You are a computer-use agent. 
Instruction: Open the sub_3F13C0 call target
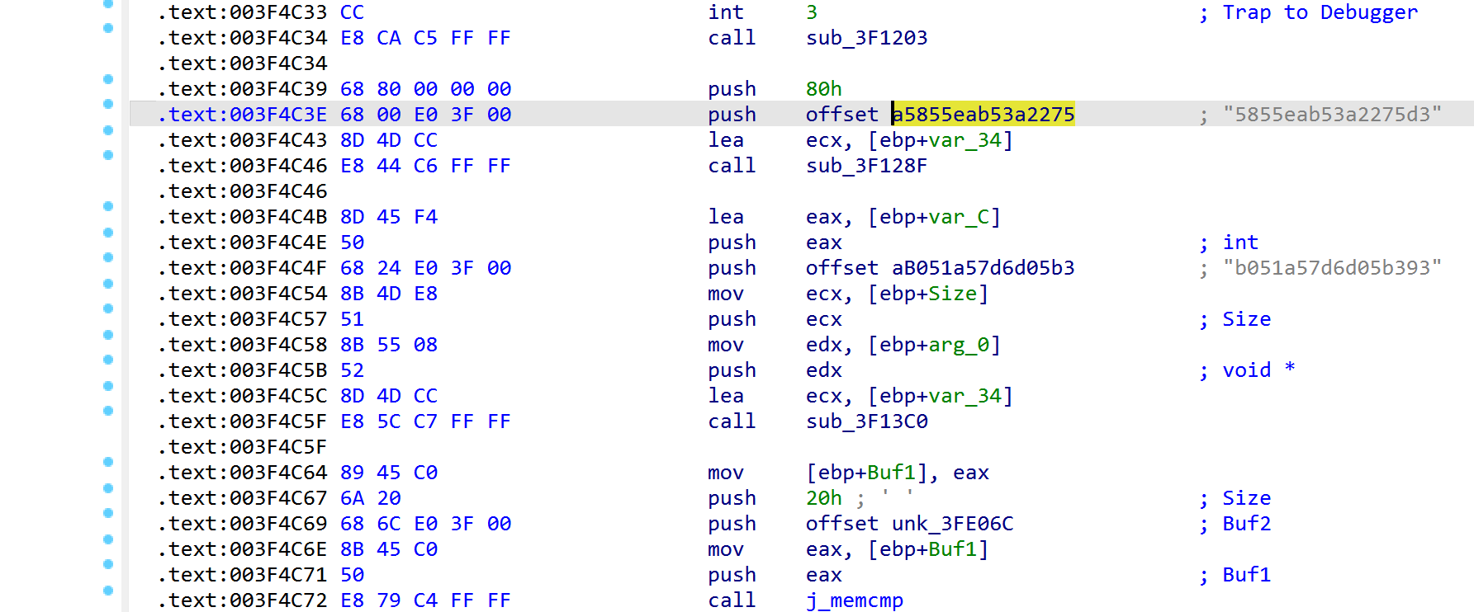tap(866, 421)
